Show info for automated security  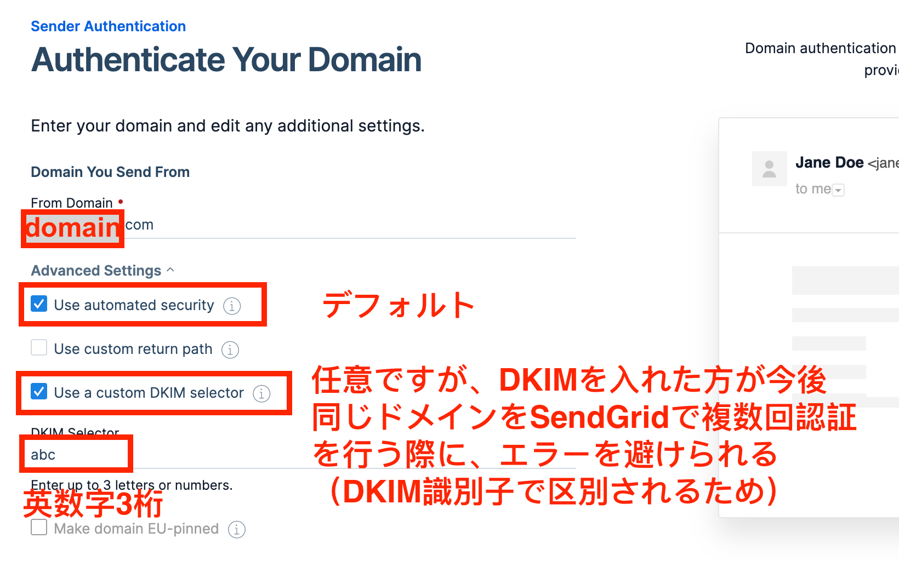[x=232, y=306]
